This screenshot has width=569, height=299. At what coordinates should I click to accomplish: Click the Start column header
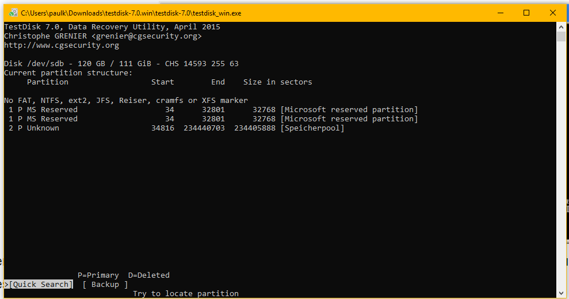(163, 82)
